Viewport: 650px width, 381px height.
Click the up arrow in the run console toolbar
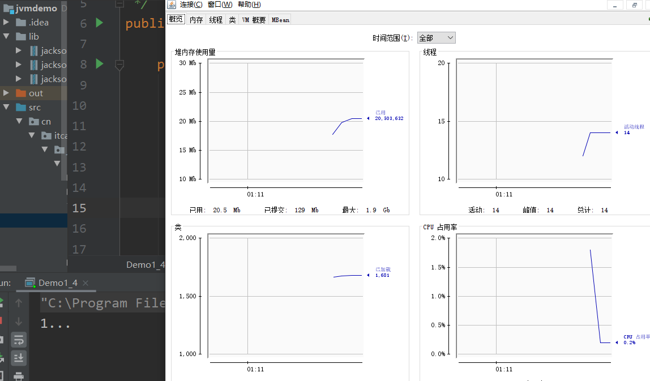(x=19, y=303)
